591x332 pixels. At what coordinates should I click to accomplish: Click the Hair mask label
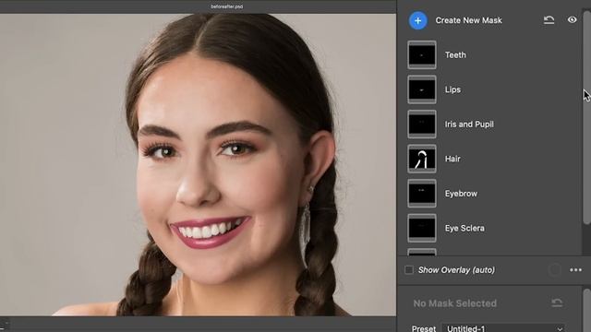[452, 159]
